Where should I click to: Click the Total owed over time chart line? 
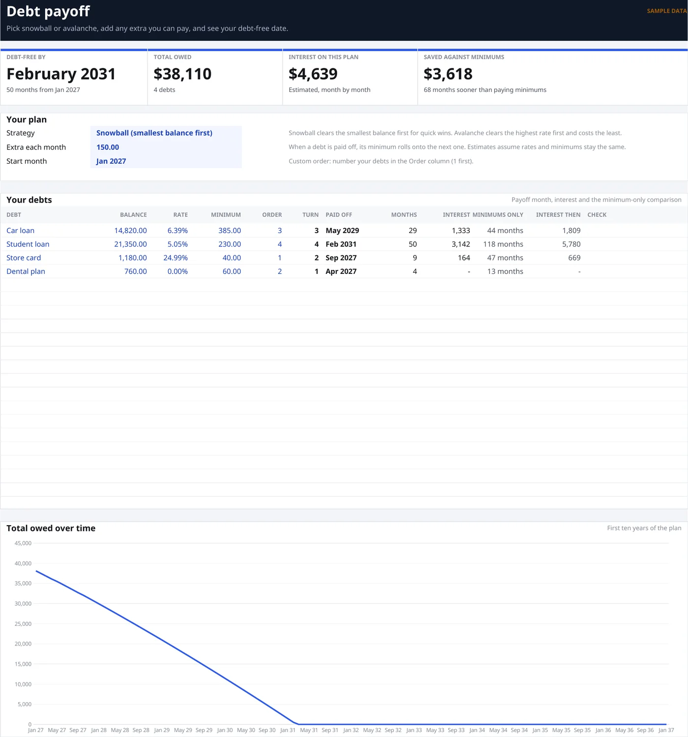coord(167,648)
